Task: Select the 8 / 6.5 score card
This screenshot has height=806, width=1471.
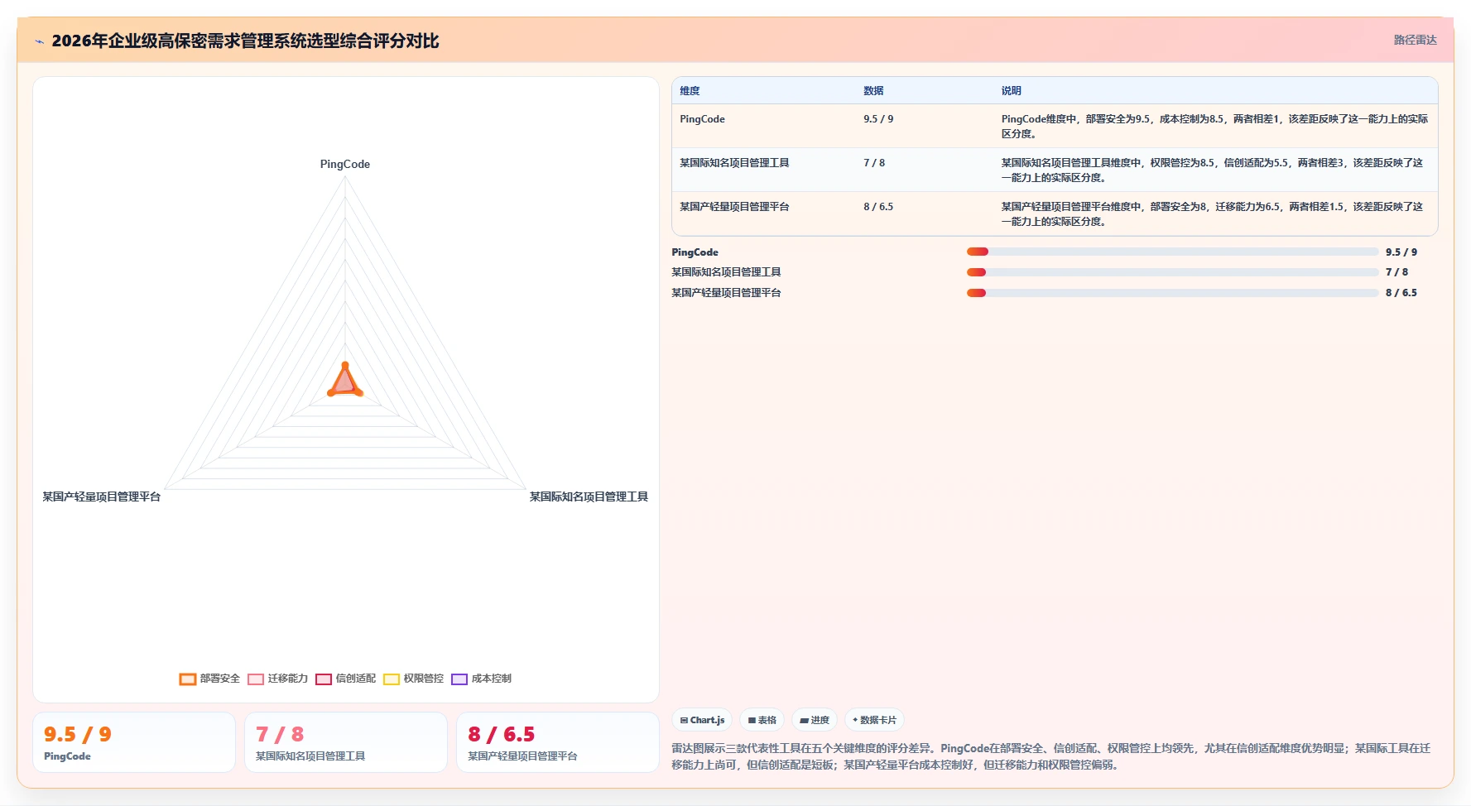Action: [x=558, y=742]
